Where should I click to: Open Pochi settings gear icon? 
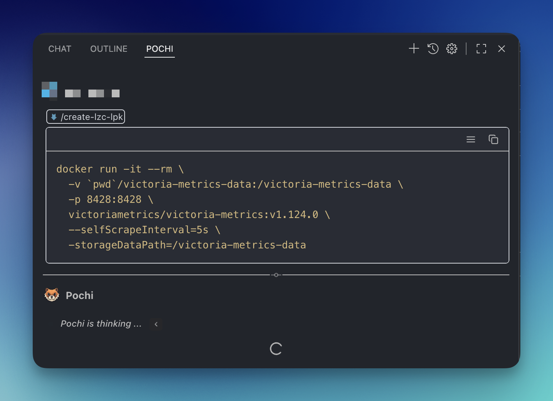[x=452, y=49]
